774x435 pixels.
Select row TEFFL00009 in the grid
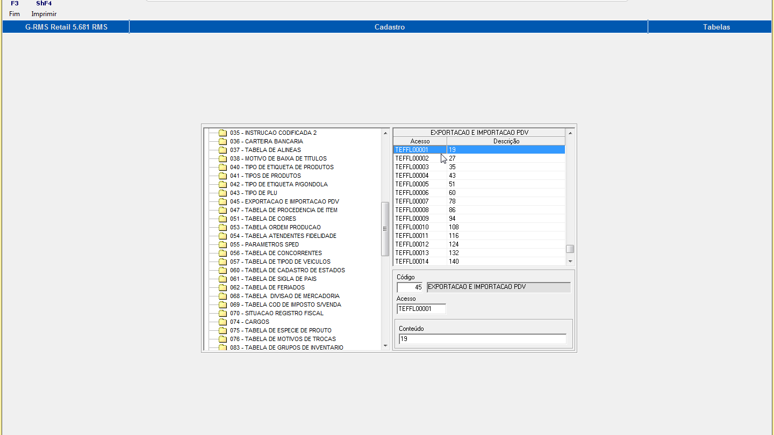[x=479, y=219]
